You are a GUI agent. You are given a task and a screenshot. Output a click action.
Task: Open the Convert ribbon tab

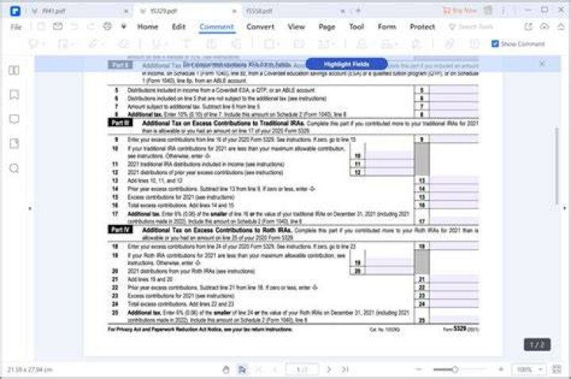tap(260, 27)
